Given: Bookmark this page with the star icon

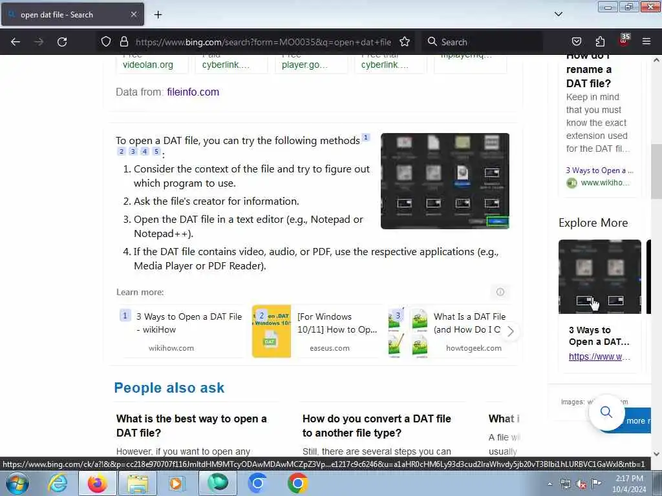Looking at the screenshot, I should 405,42.
